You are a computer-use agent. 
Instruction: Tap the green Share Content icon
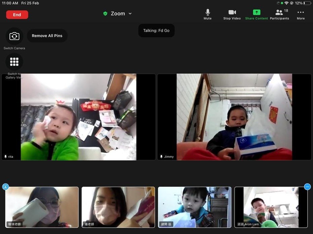[257, 14]
